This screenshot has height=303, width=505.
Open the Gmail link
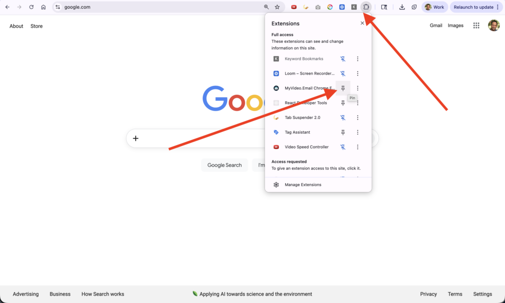436,26
